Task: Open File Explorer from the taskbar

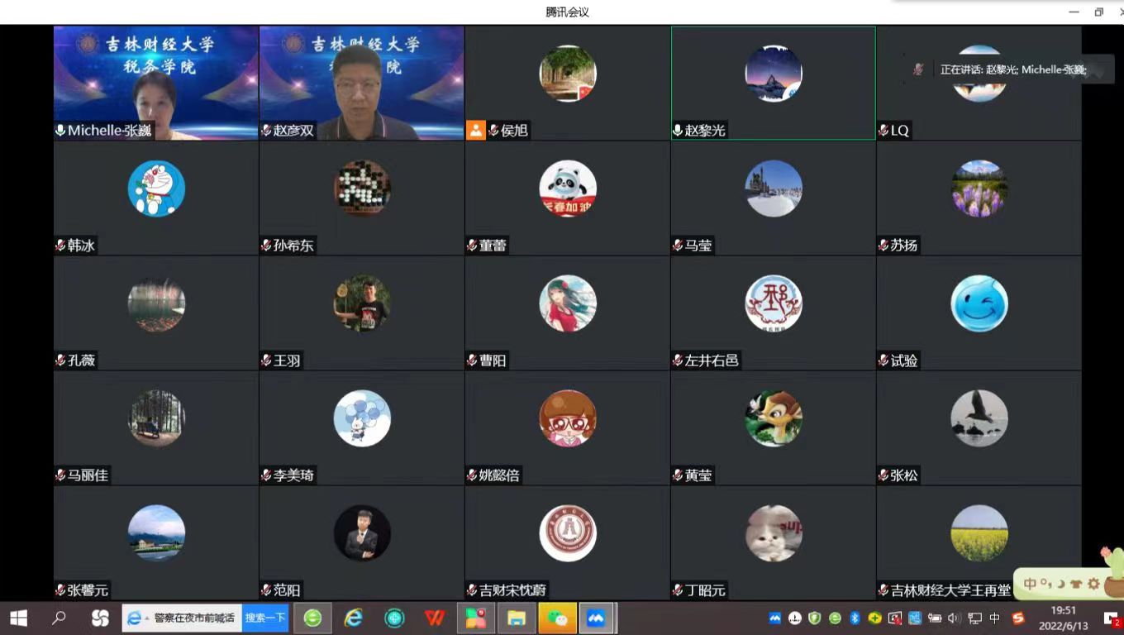Action: pyautogui.click(x=517, y=618)
